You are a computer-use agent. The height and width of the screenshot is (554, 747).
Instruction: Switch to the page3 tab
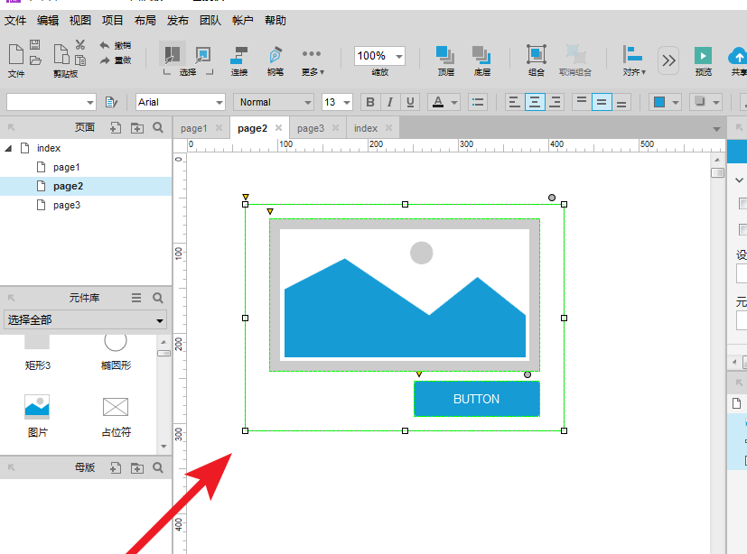(310, 128)
